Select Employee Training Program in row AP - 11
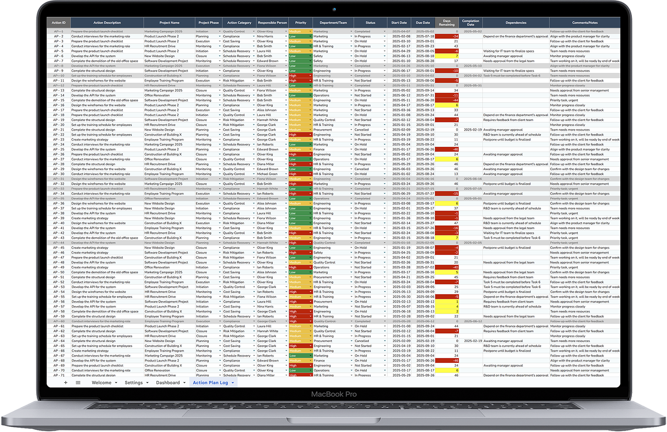This screenshot has width=667, height=432. (x=169, y=81)
